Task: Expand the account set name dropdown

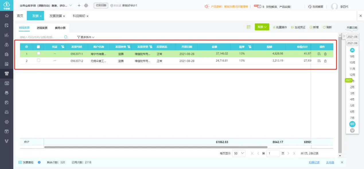Action: coord(71,5)
